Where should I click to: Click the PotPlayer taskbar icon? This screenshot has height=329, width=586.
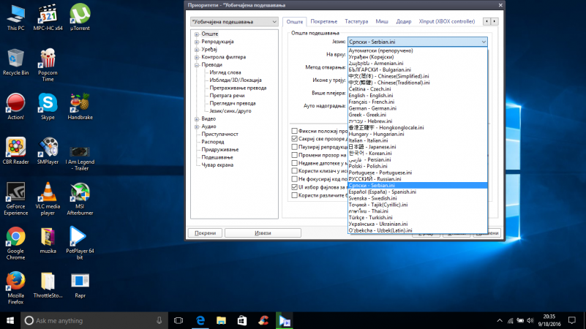coord(285,320)
